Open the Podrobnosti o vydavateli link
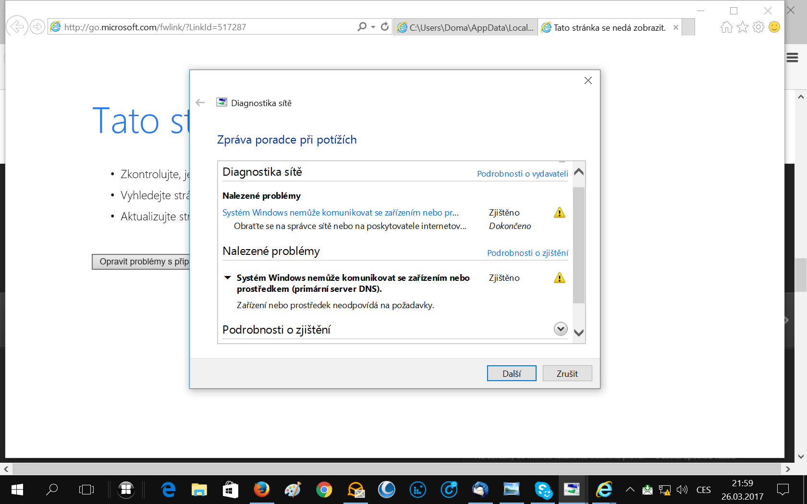 coord(523,174)
